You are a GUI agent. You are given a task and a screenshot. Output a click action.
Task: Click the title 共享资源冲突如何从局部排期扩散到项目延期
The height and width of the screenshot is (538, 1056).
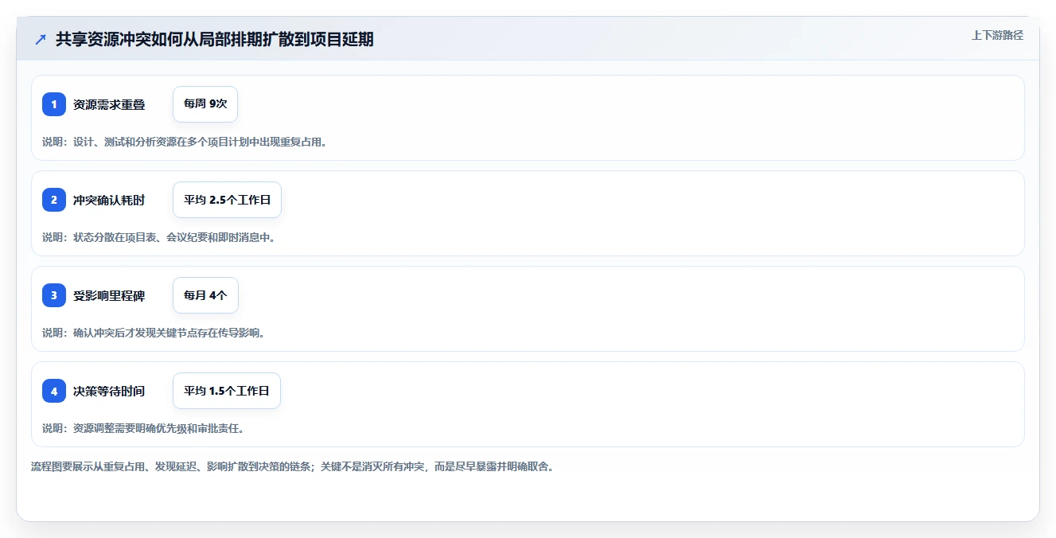click(x=215, y=40)
